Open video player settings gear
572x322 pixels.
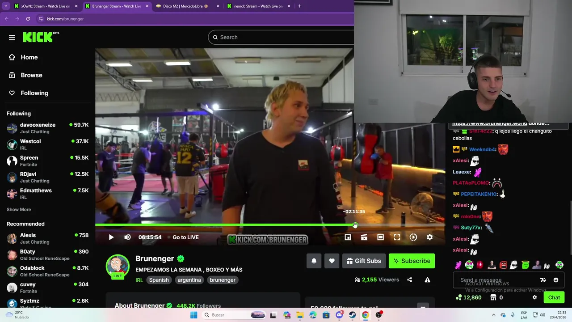click(429, 237)
